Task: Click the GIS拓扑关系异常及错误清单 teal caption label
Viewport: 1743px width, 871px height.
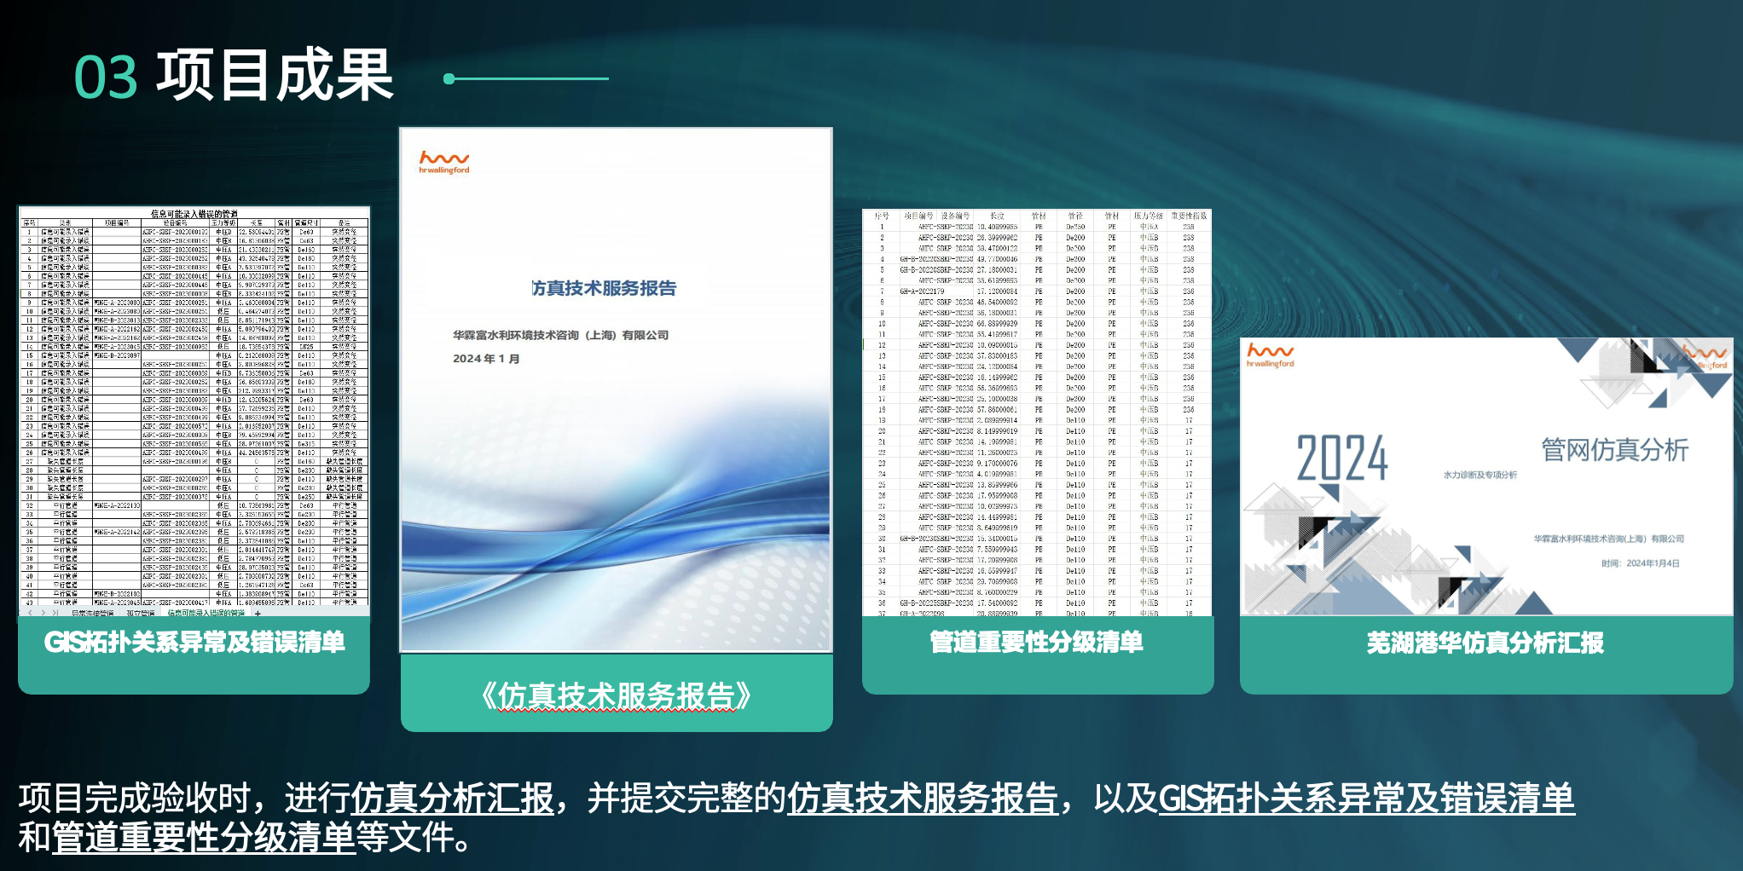Action: pyautogui.click(x=194, y=643)
